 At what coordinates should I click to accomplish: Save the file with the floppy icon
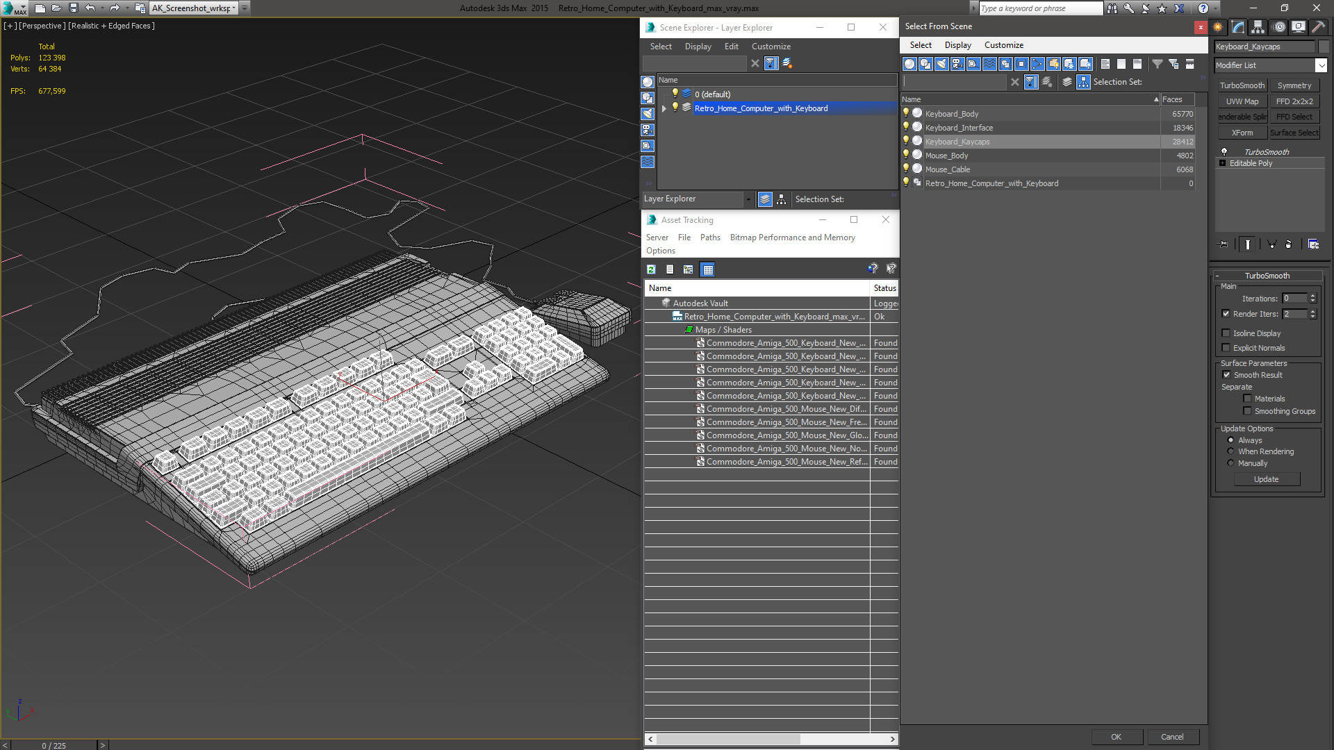click(73, 8)
